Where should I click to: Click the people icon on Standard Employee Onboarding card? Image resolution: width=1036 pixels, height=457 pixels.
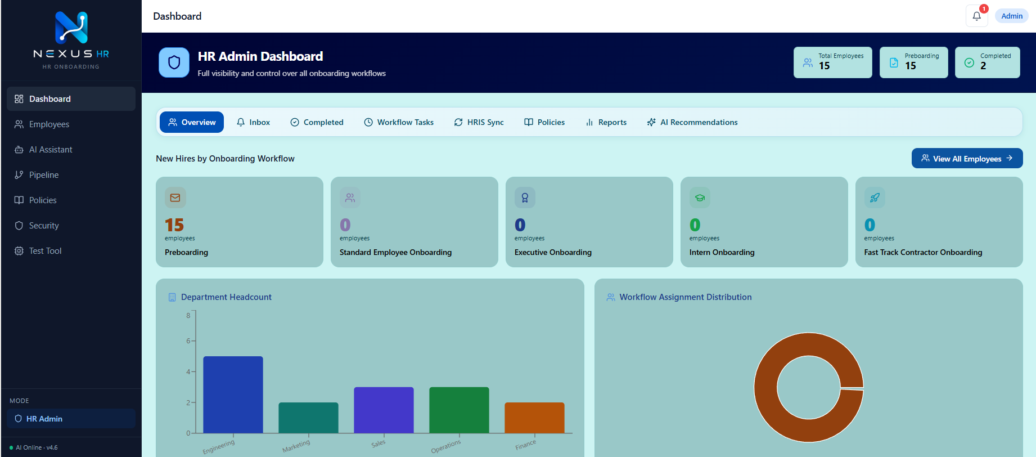pyautogui.click(x=350, y=198)
